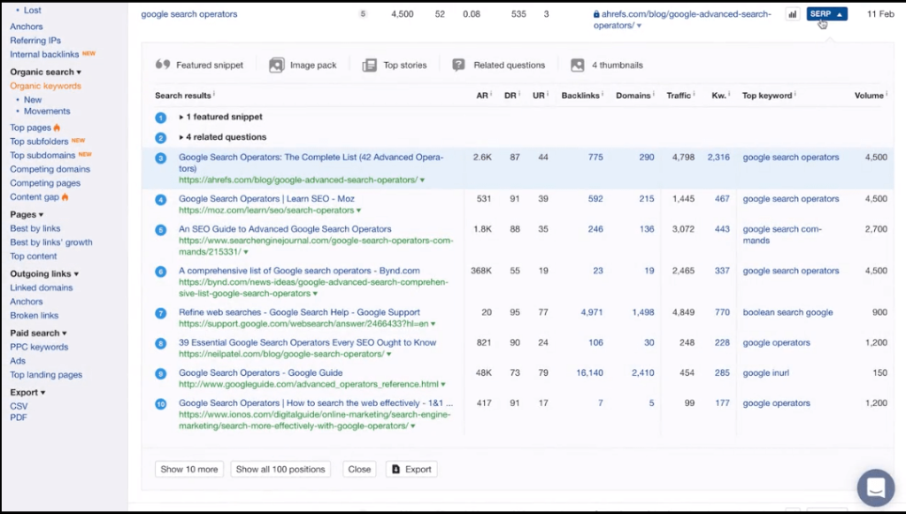Open the Bynd.com comprehensive list result

299,271
